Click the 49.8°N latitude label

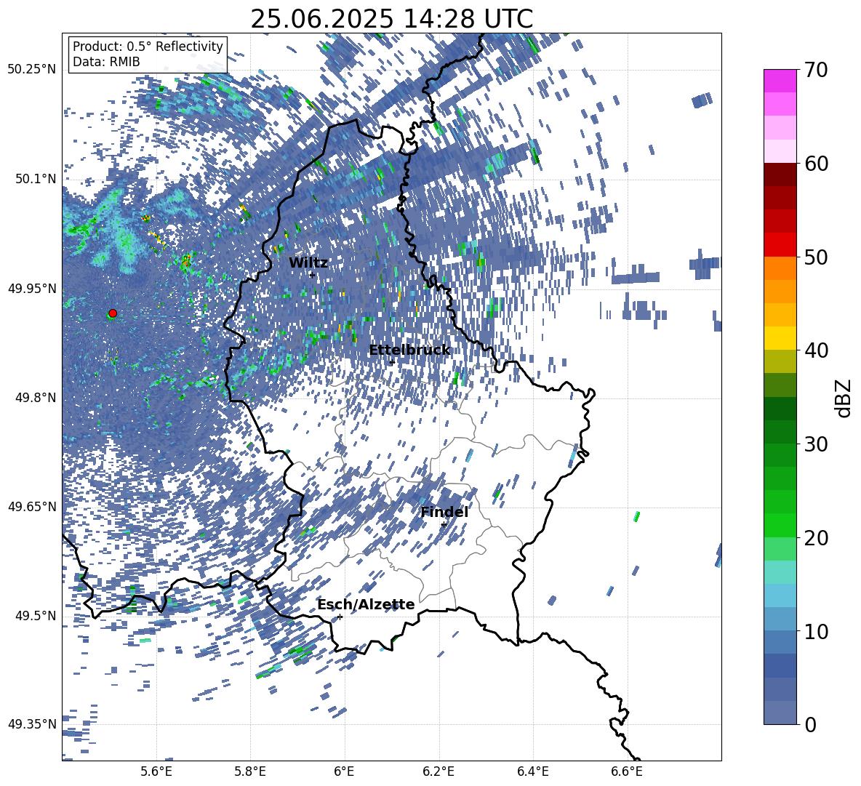(x=36, y=398)
